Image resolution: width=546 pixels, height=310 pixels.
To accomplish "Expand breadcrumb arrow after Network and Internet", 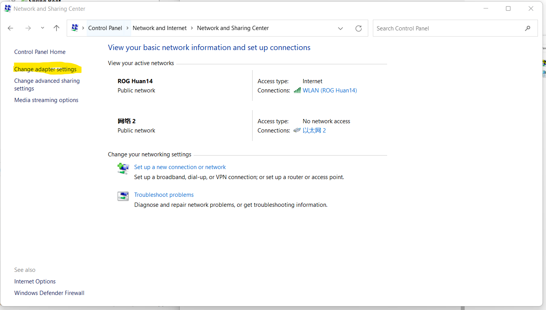I will 192,28.
